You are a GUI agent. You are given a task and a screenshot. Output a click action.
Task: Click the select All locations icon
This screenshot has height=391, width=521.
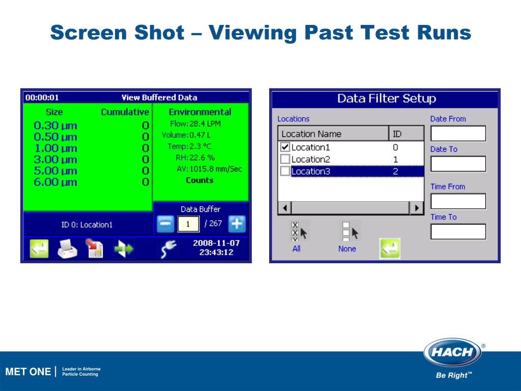coord(299,231)
